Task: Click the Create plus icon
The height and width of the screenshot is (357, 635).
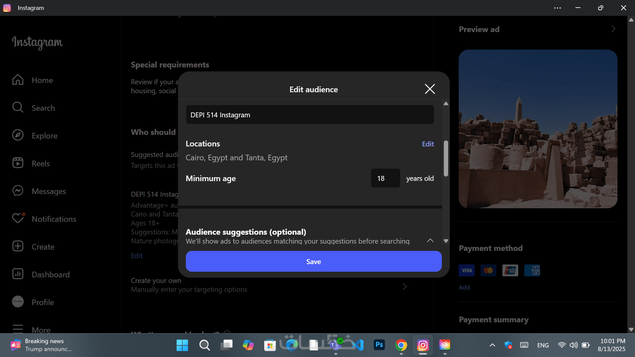Action: pos(18,247)
